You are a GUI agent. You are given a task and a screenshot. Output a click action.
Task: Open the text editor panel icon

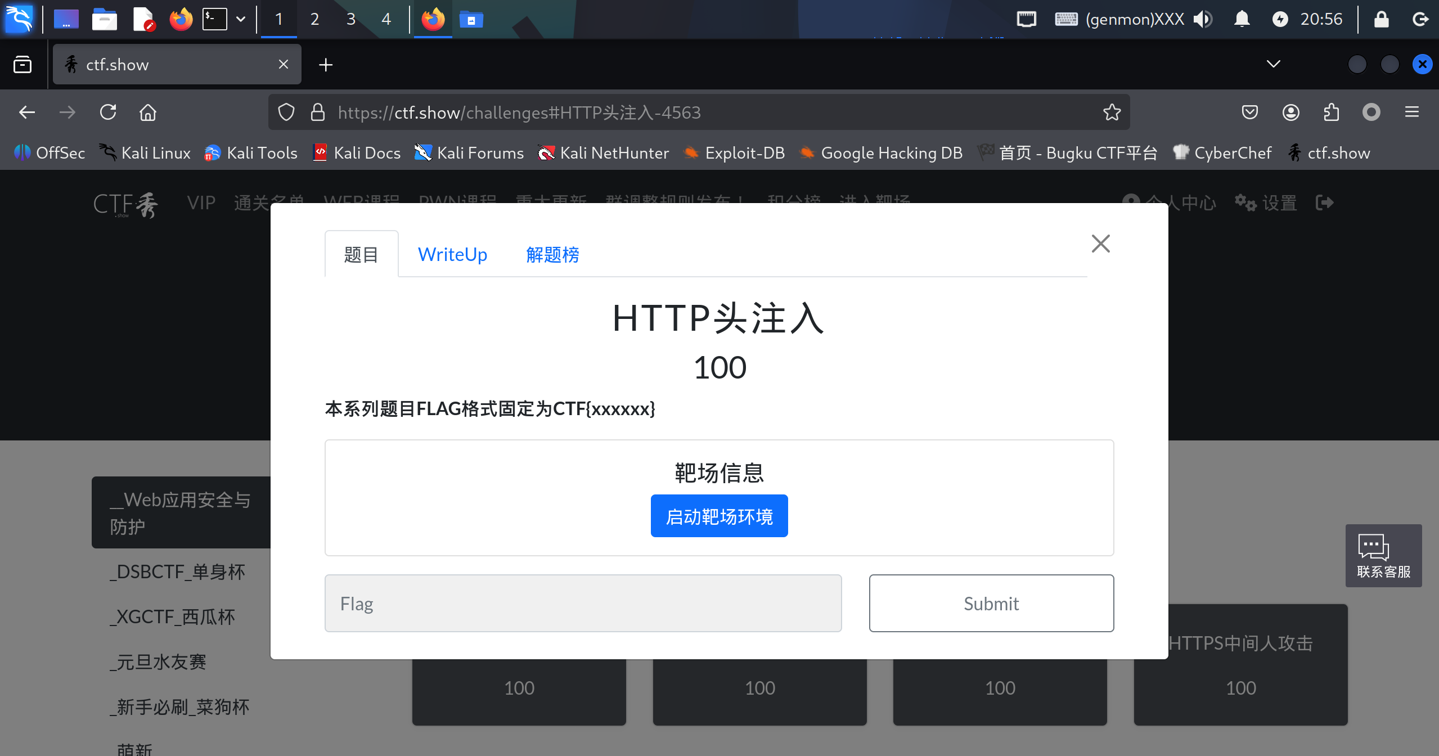click(x=142, y=19)
